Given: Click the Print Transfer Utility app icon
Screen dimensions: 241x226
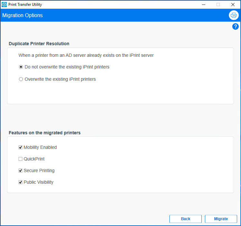Looking at the screenshot, I should [4, 5].
